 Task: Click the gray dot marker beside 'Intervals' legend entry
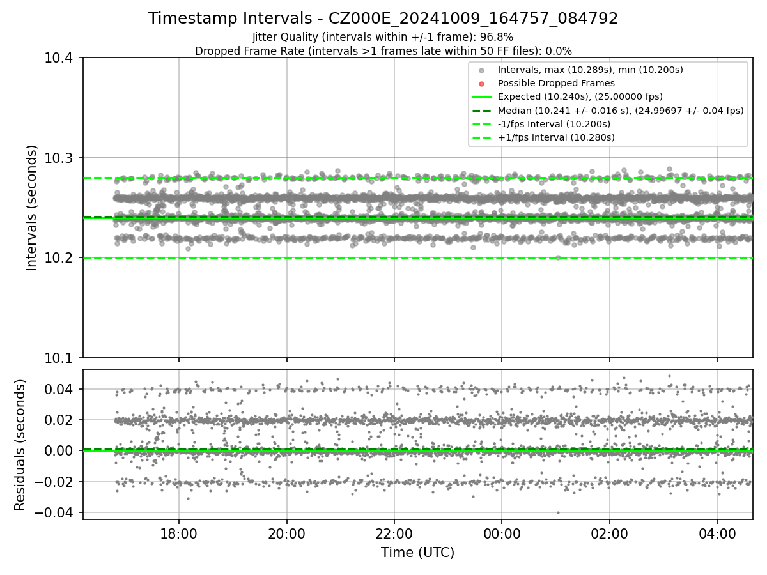(482, 70)
